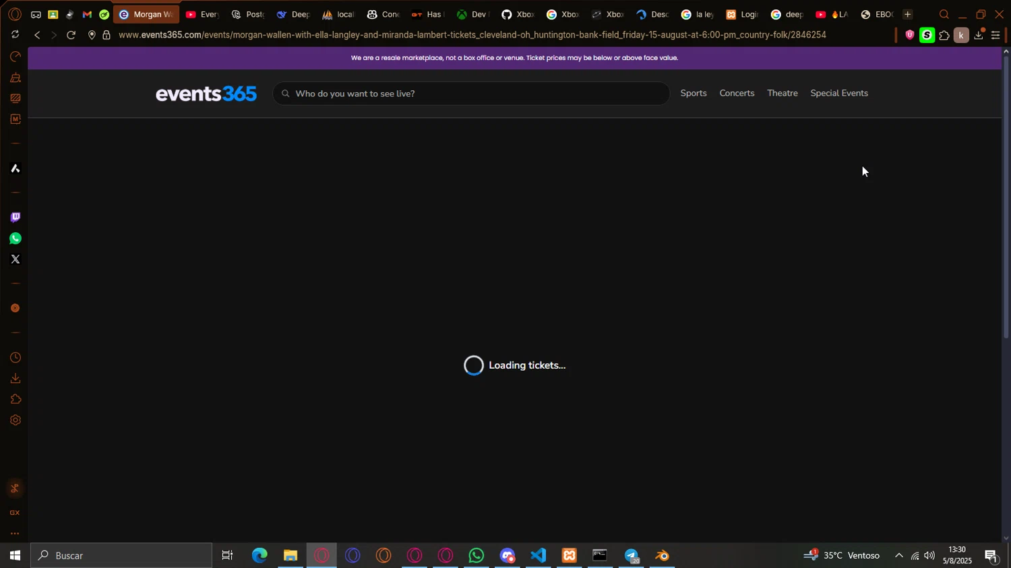Open XAMPP from the taskbar
The height and width of the screenshot is (568, 1011).
tap(570, 555)
